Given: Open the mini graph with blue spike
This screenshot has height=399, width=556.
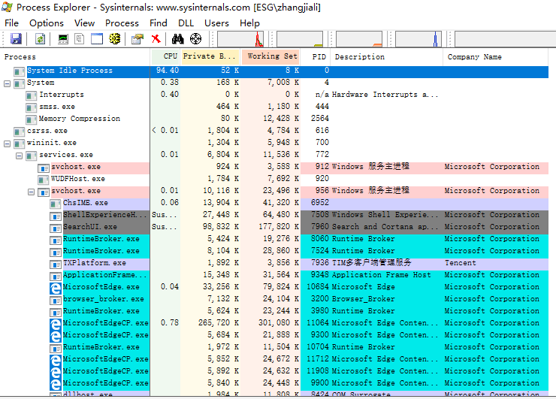Looking at the screenshot, I should click(x=419, y=39).
